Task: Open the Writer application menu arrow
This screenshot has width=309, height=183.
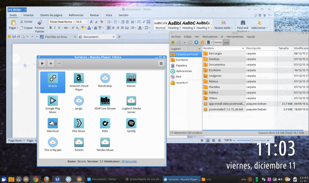Action: coord(25,10)
